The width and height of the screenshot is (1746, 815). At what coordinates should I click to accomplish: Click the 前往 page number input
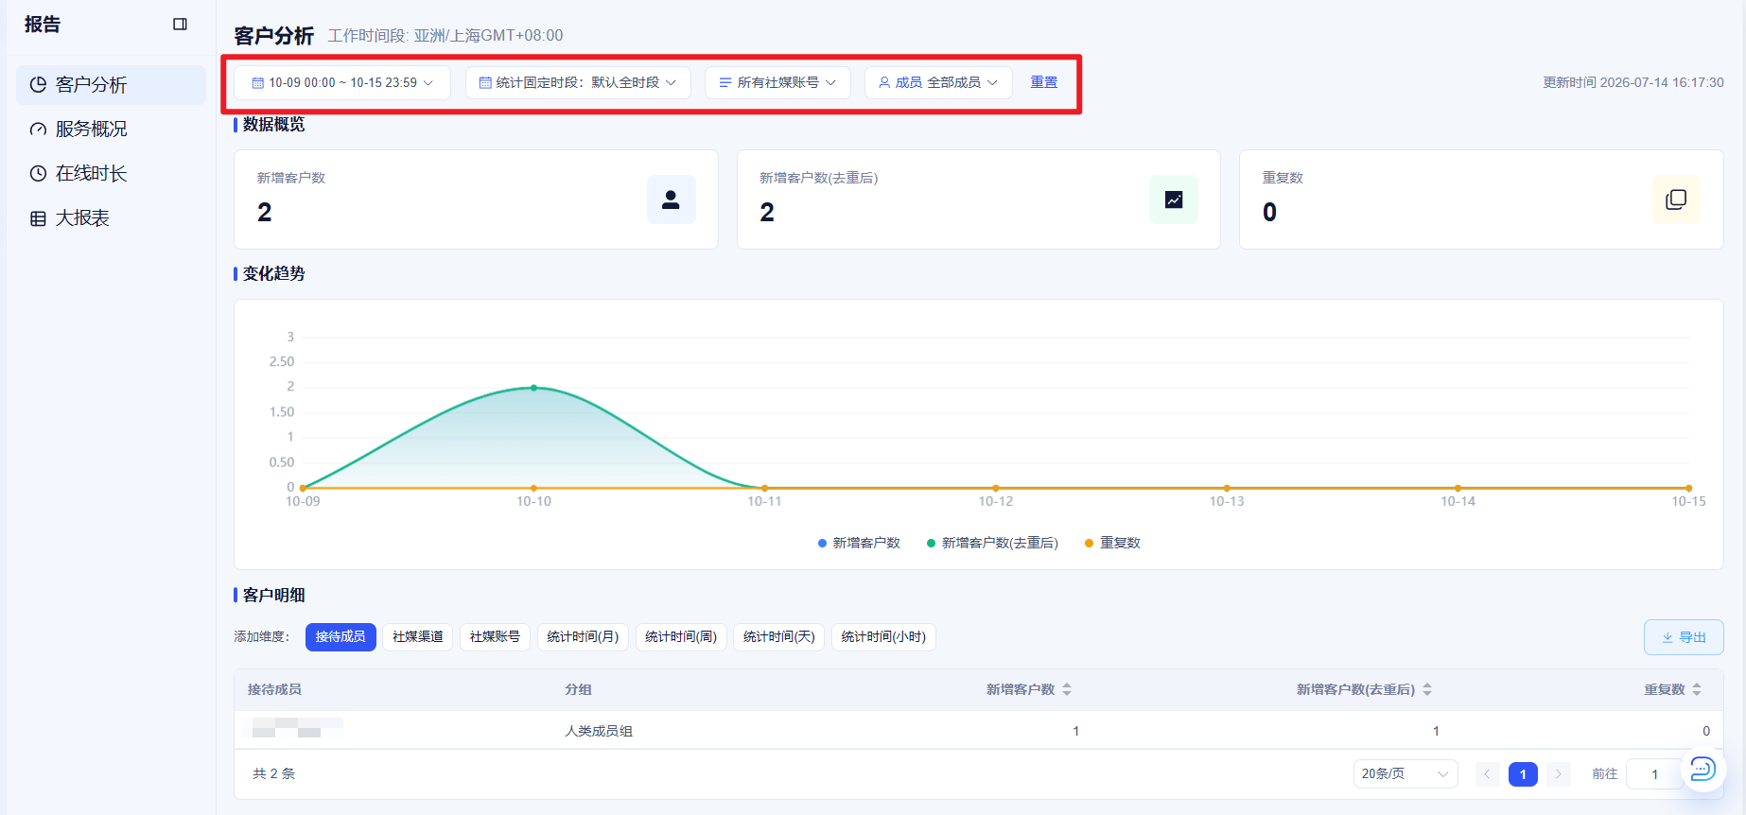(x=1654, y=774)
